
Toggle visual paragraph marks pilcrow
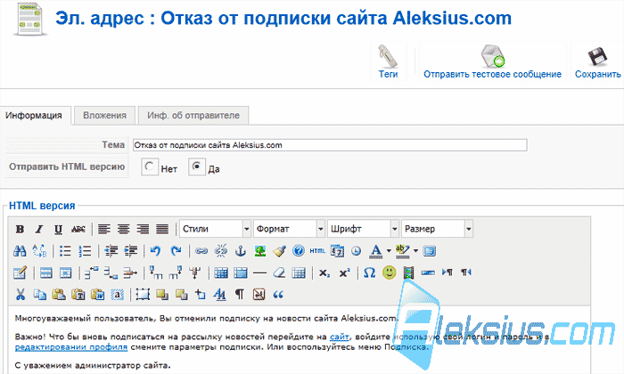239,295
